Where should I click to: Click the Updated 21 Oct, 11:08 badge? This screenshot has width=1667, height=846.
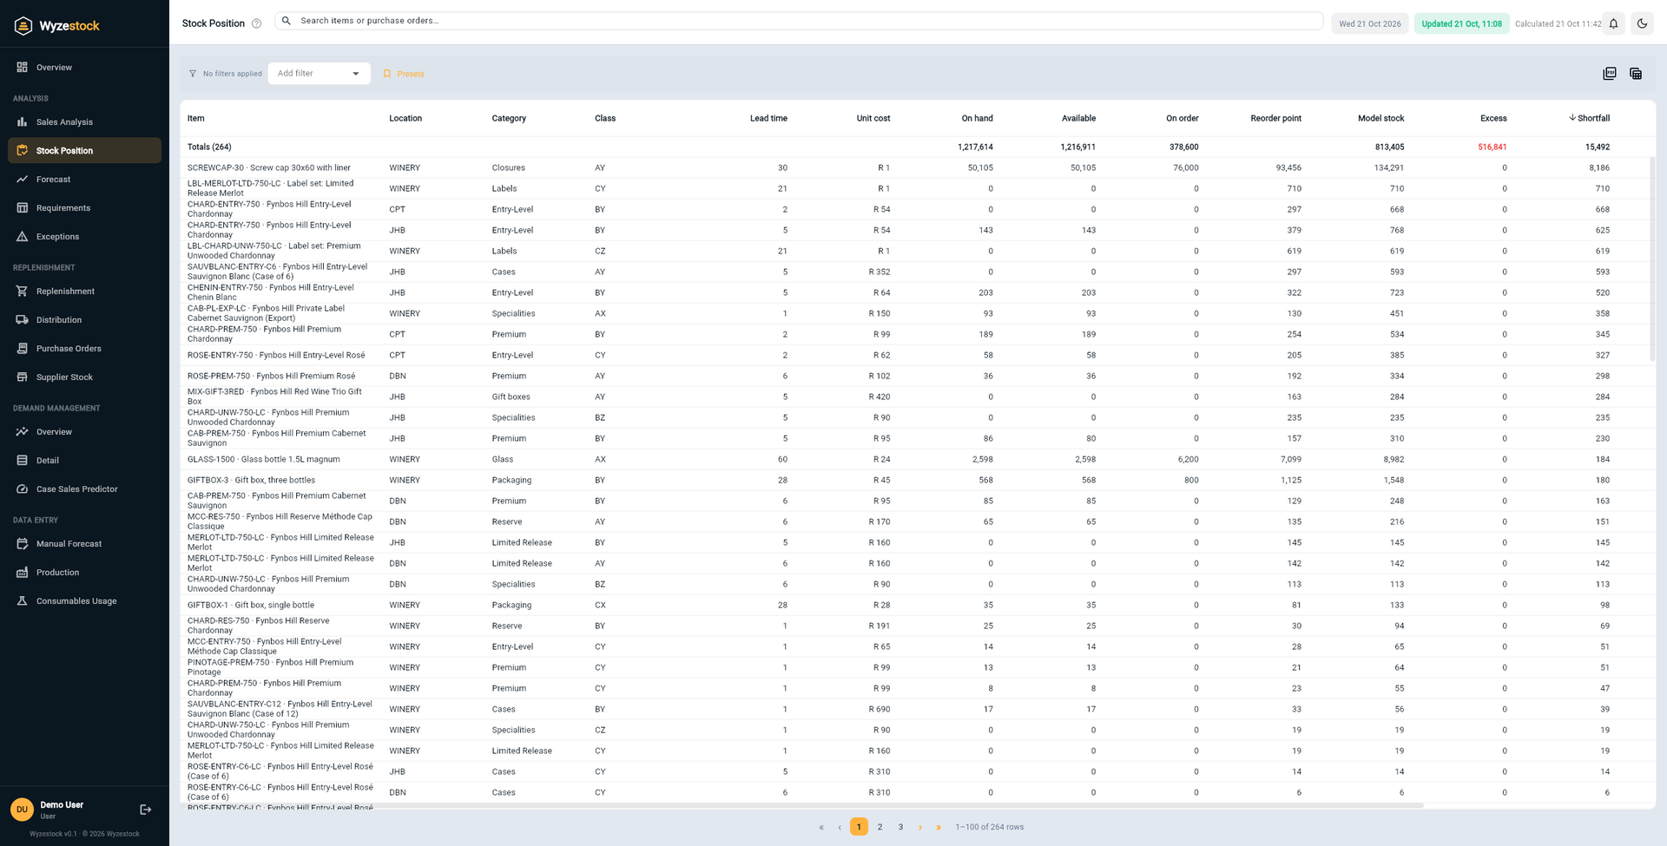pos(1461,23)
